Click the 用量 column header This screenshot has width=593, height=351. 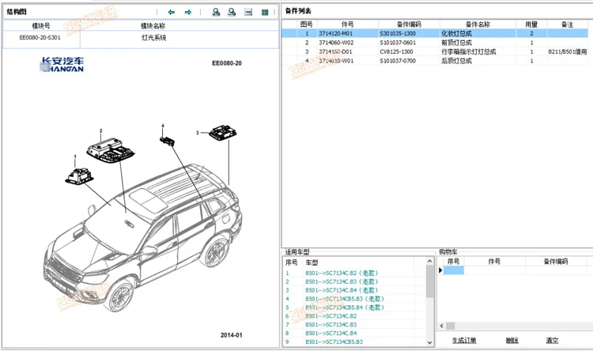coord(531,25)
